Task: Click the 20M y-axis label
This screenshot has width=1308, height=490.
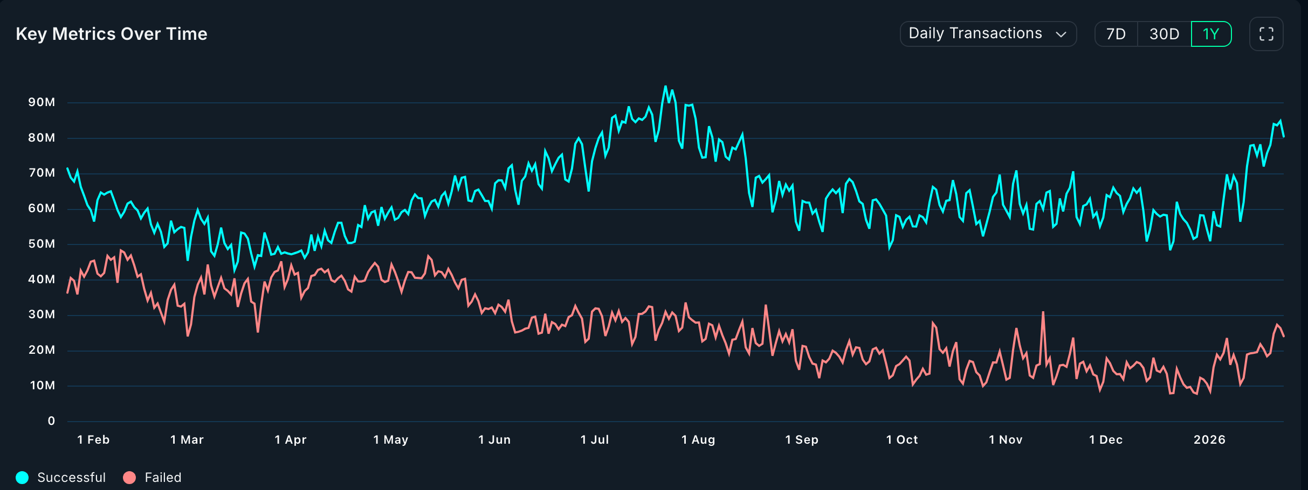Action: tap(42, 350)
